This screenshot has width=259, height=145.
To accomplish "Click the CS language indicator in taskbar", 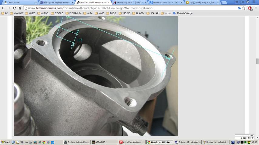I will (233, 142).
